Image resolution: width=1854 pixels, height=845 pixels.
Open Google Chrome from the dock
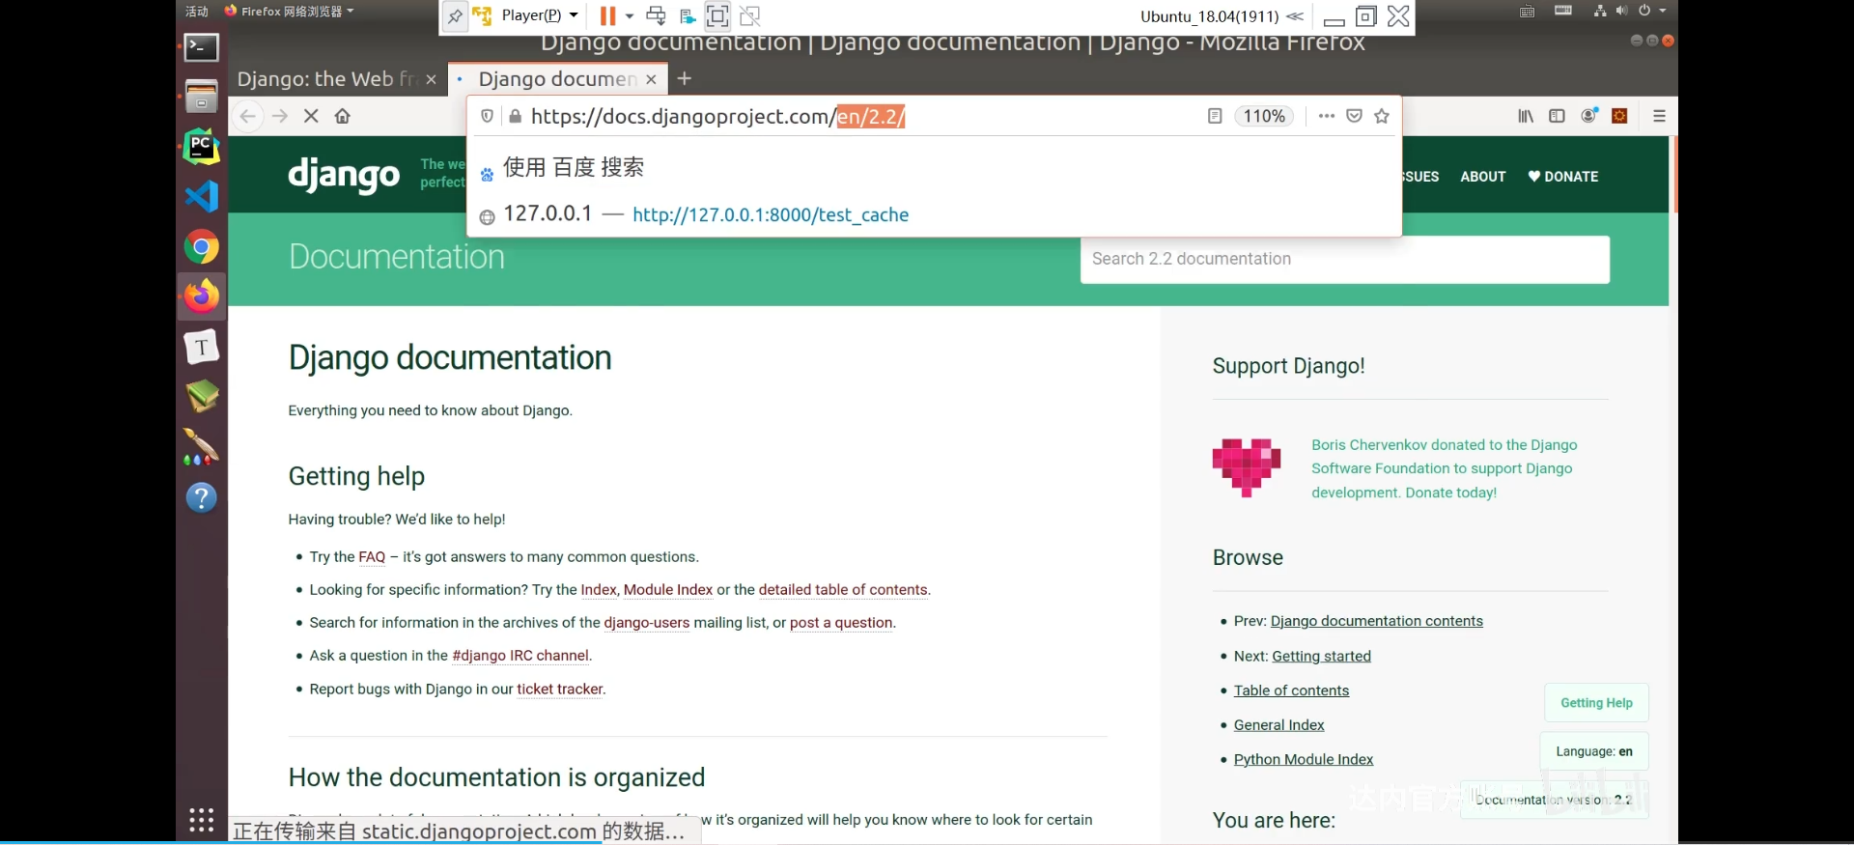(202, 247)
